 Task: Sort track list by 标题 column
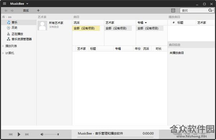[x=101, y=49]
